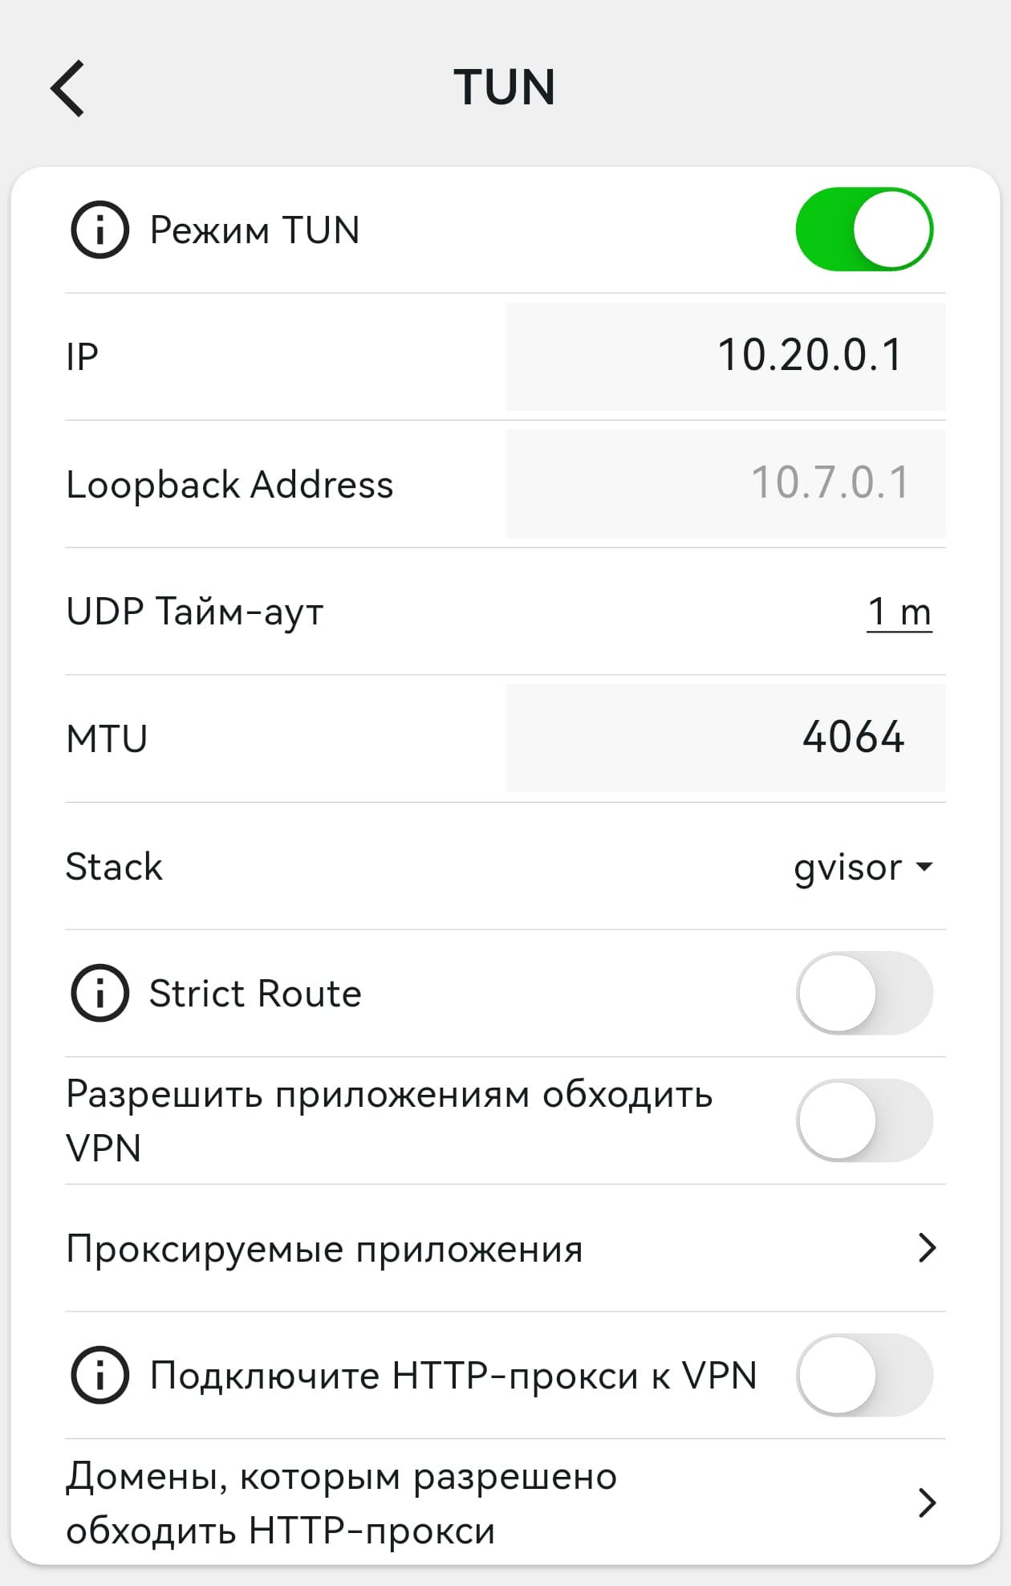Open info icon next to Режим TUN

pyautogui.click(x=99, y=230)
